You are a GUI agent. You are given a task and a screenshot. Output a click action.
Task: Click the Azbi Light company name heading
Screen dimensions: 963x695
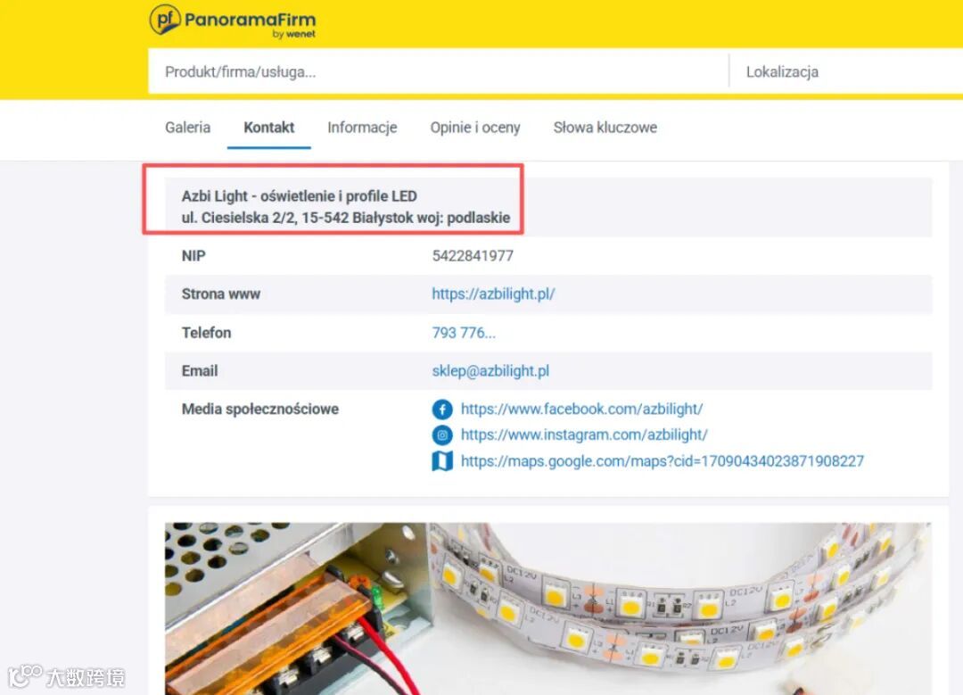pyautogui.click(x=299, y=196)
